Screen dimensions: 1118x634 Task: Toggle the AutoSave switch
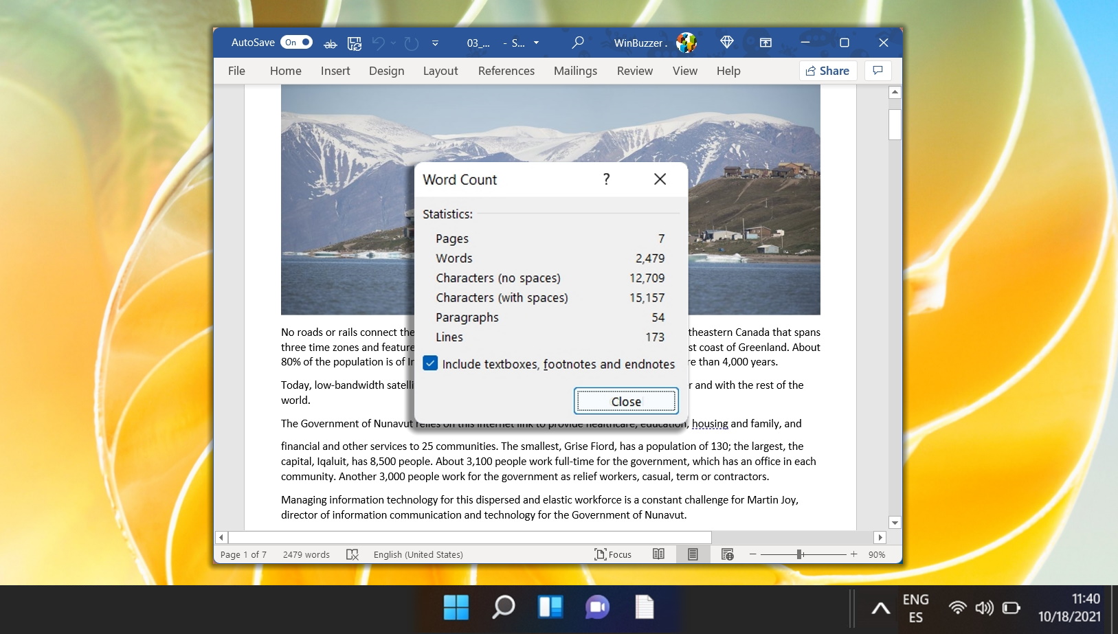(296, 43)
